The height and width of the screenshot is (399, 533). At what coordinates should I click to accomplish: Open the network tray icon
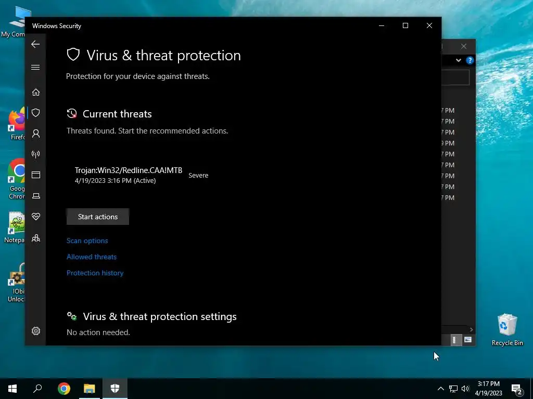click(x=453, y=389)
